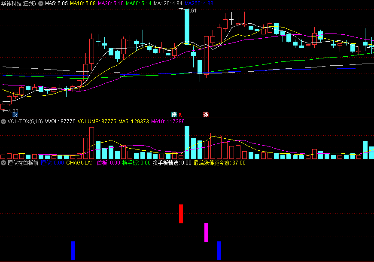Select the MA10: 5.08 label
Viewport: 374px width, 262px height.
point(83,3)
